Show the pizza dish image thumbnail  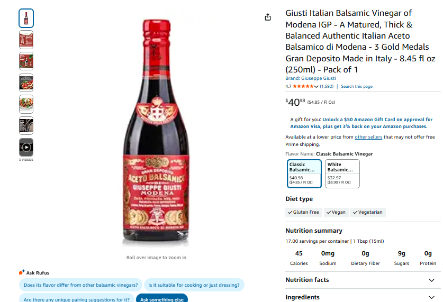(26, 83)
